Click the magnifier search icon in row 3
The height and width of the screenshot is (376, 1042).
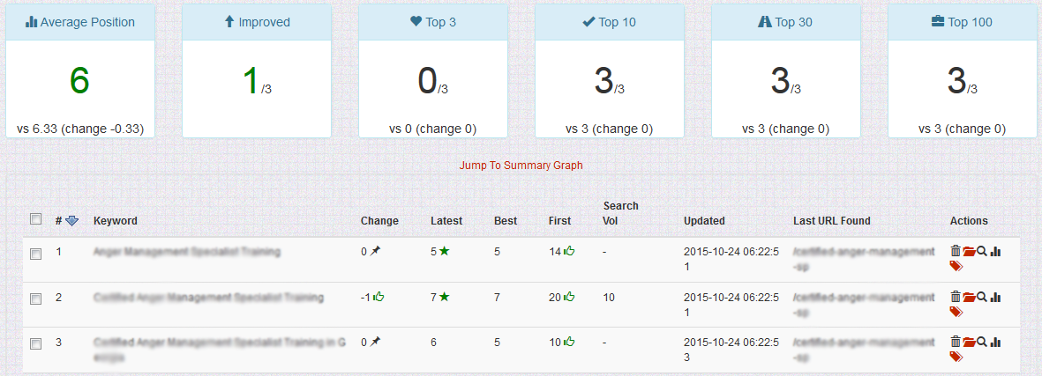click(x=982, y=343)
